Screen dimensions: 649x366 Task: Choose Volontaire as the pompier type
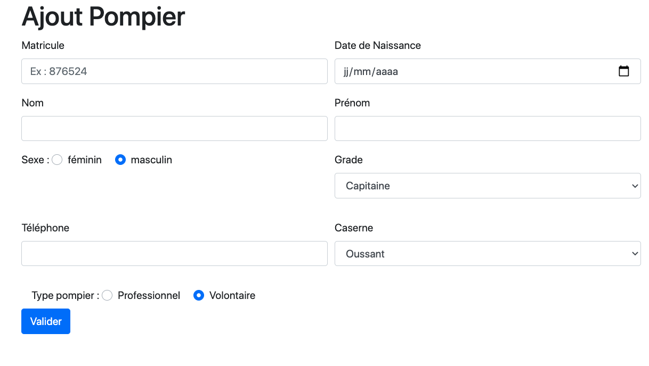[x=199, y=295]
